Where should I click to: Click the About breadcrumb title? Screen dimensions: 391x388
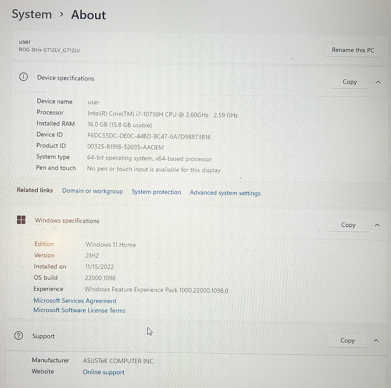pyautogui.click(x=88, y=15)
